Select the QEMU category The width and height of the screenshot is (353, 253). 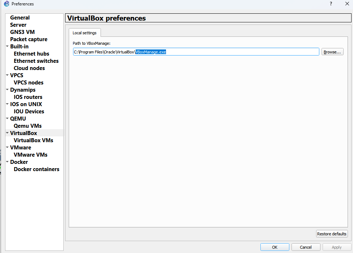click(18, 118)
